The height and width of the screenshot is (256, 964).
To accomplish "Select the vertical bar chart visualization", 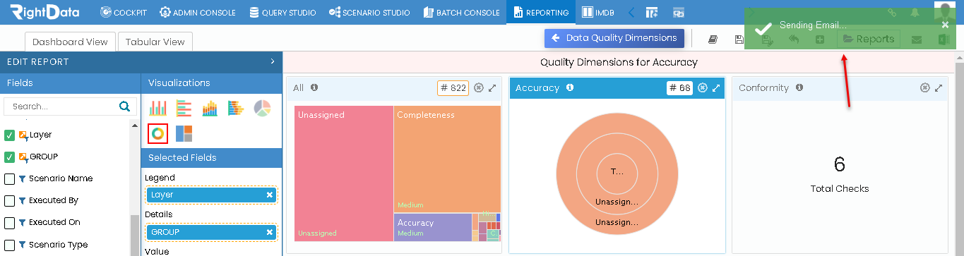I will click(158, 108).
